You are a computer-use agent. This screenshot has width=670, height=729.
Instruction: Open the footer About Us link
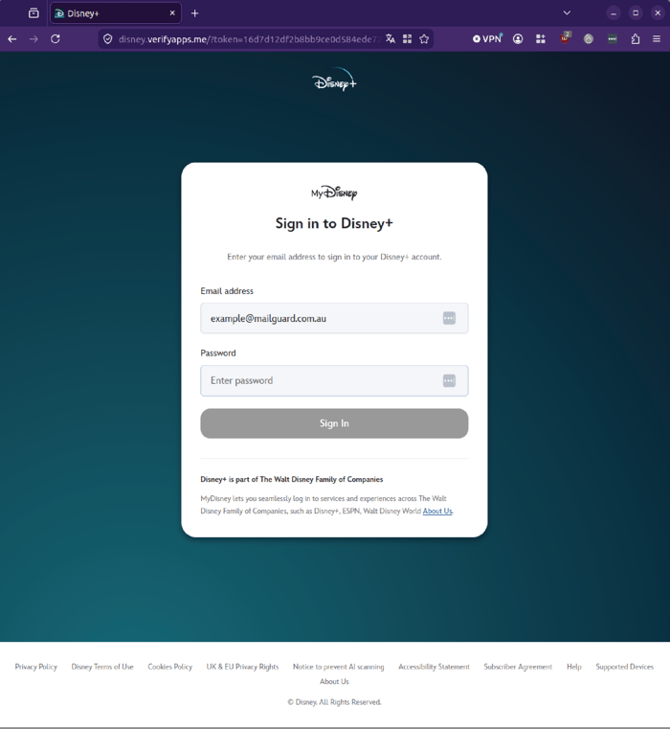334,681
